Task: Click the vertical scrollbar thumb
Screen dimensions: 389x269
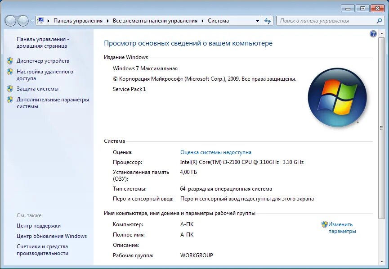Action: pyautogui.click(x=381, y=128)
